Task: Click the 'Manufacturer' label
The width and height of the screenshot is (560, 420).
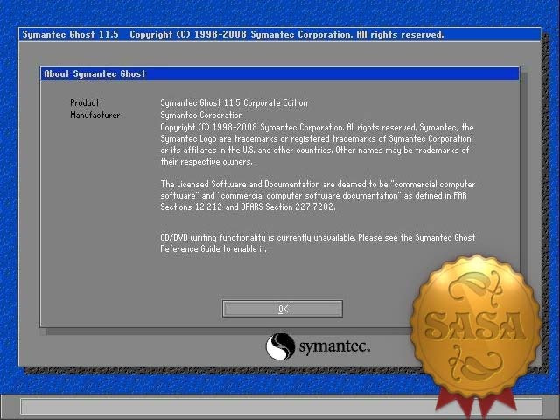Action: [95, 115]
